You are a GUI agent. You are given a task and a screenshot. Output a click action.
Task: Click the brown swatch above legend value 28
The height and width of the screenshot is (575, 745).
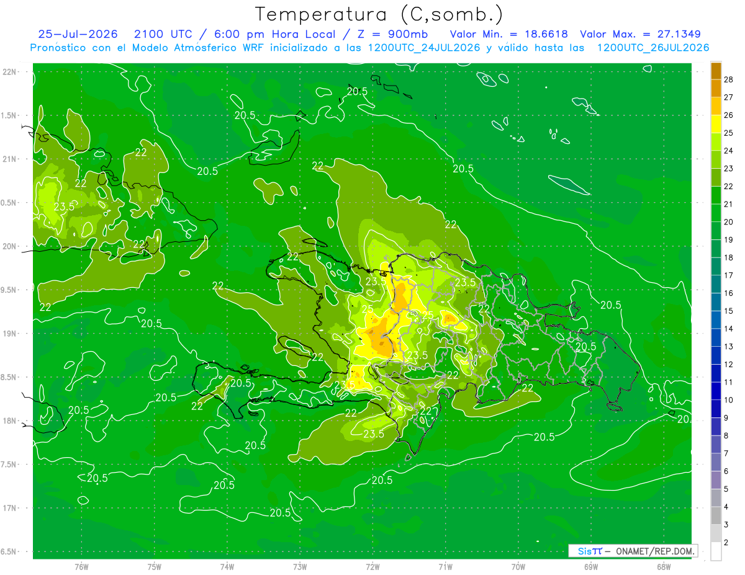click(x=716, y=71)
